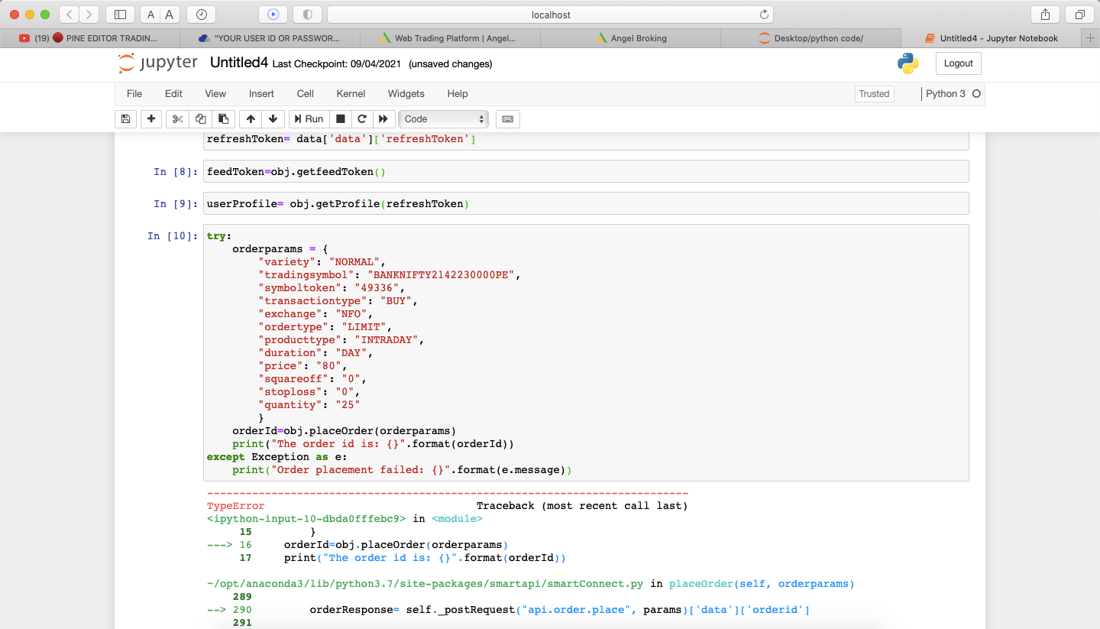This screenshot has height=629, width=1100.
Task: Click the kernel idle circle indicator
Action: click(x=976, y=94)
